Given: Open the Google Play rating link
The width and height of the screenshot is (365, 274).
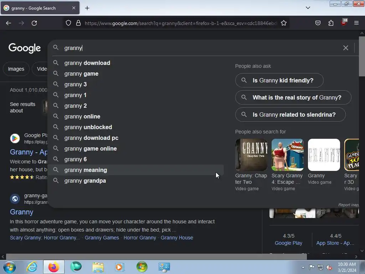Looking at the screenshot, I should [288, 243].
